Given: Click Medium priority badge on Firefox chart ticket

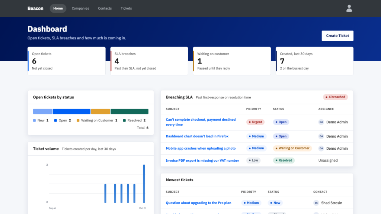Looking at the screenshot, I should coord(256,136).
